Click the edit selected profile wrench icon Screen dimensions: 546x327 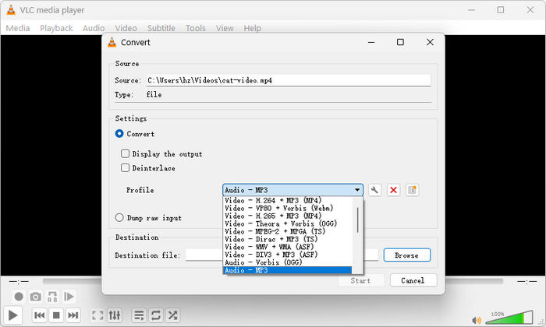[374, 190]
